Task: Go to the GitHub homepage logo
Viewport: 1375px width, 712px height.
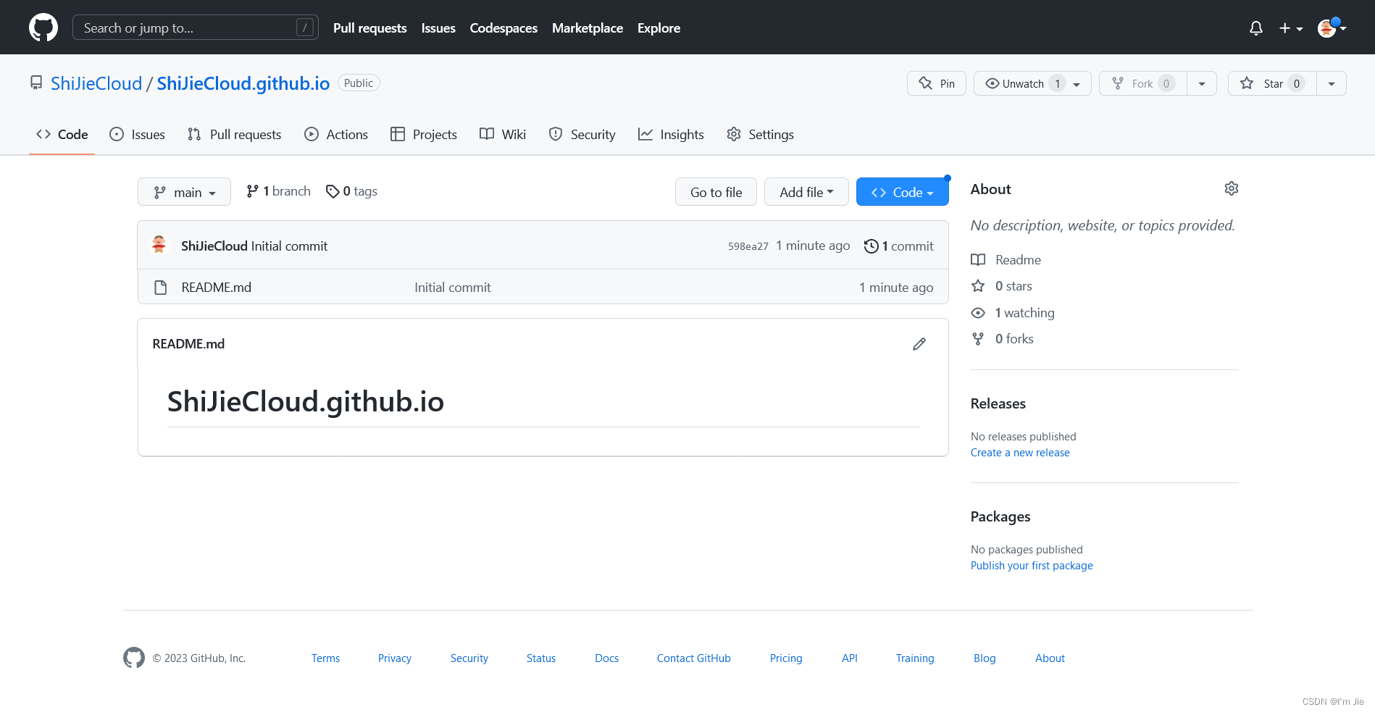Action: coord(43,28)
